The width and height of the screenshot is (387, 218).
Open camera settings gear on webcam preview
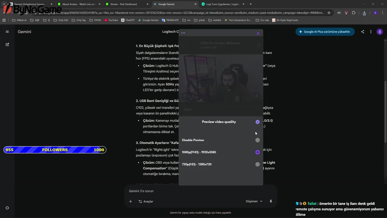(185, 96)
